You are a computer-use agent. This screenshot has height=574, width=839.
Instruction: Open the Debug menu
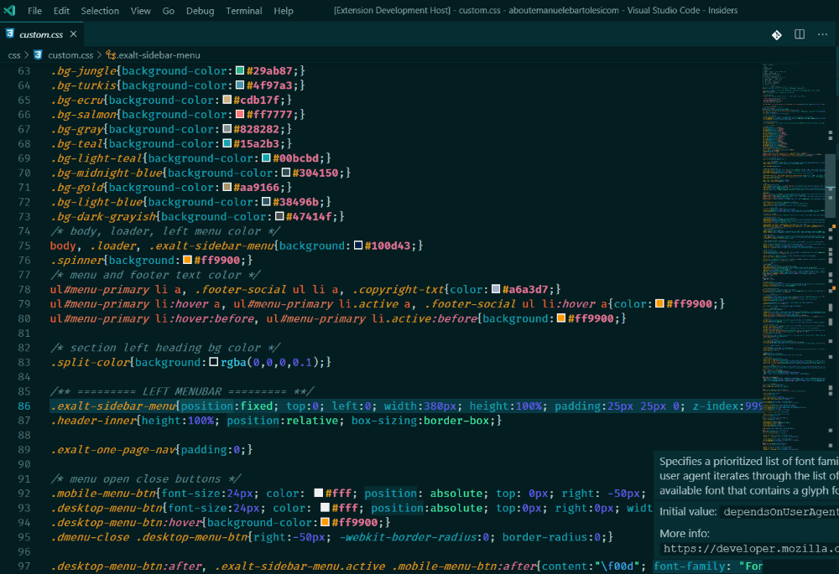point(200,11)
